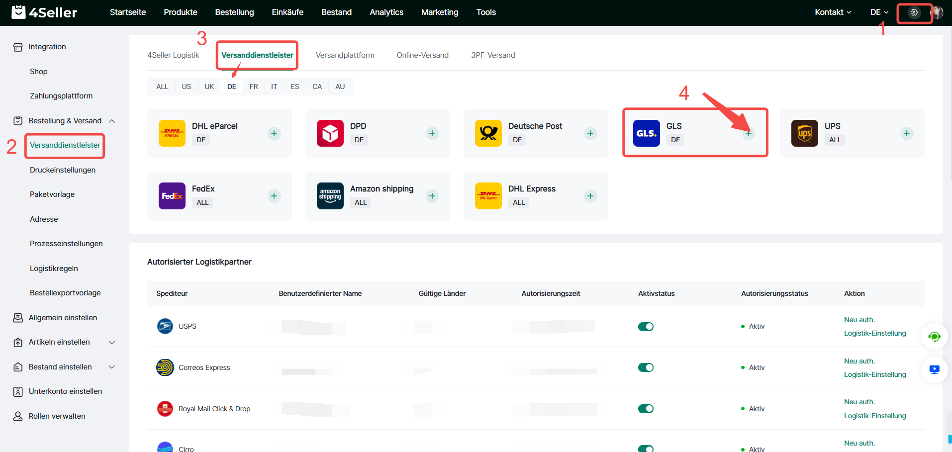This screenshot has height=452, width=952.
Task: Add UPS carrier using plus icon
Action: [906, 133]
